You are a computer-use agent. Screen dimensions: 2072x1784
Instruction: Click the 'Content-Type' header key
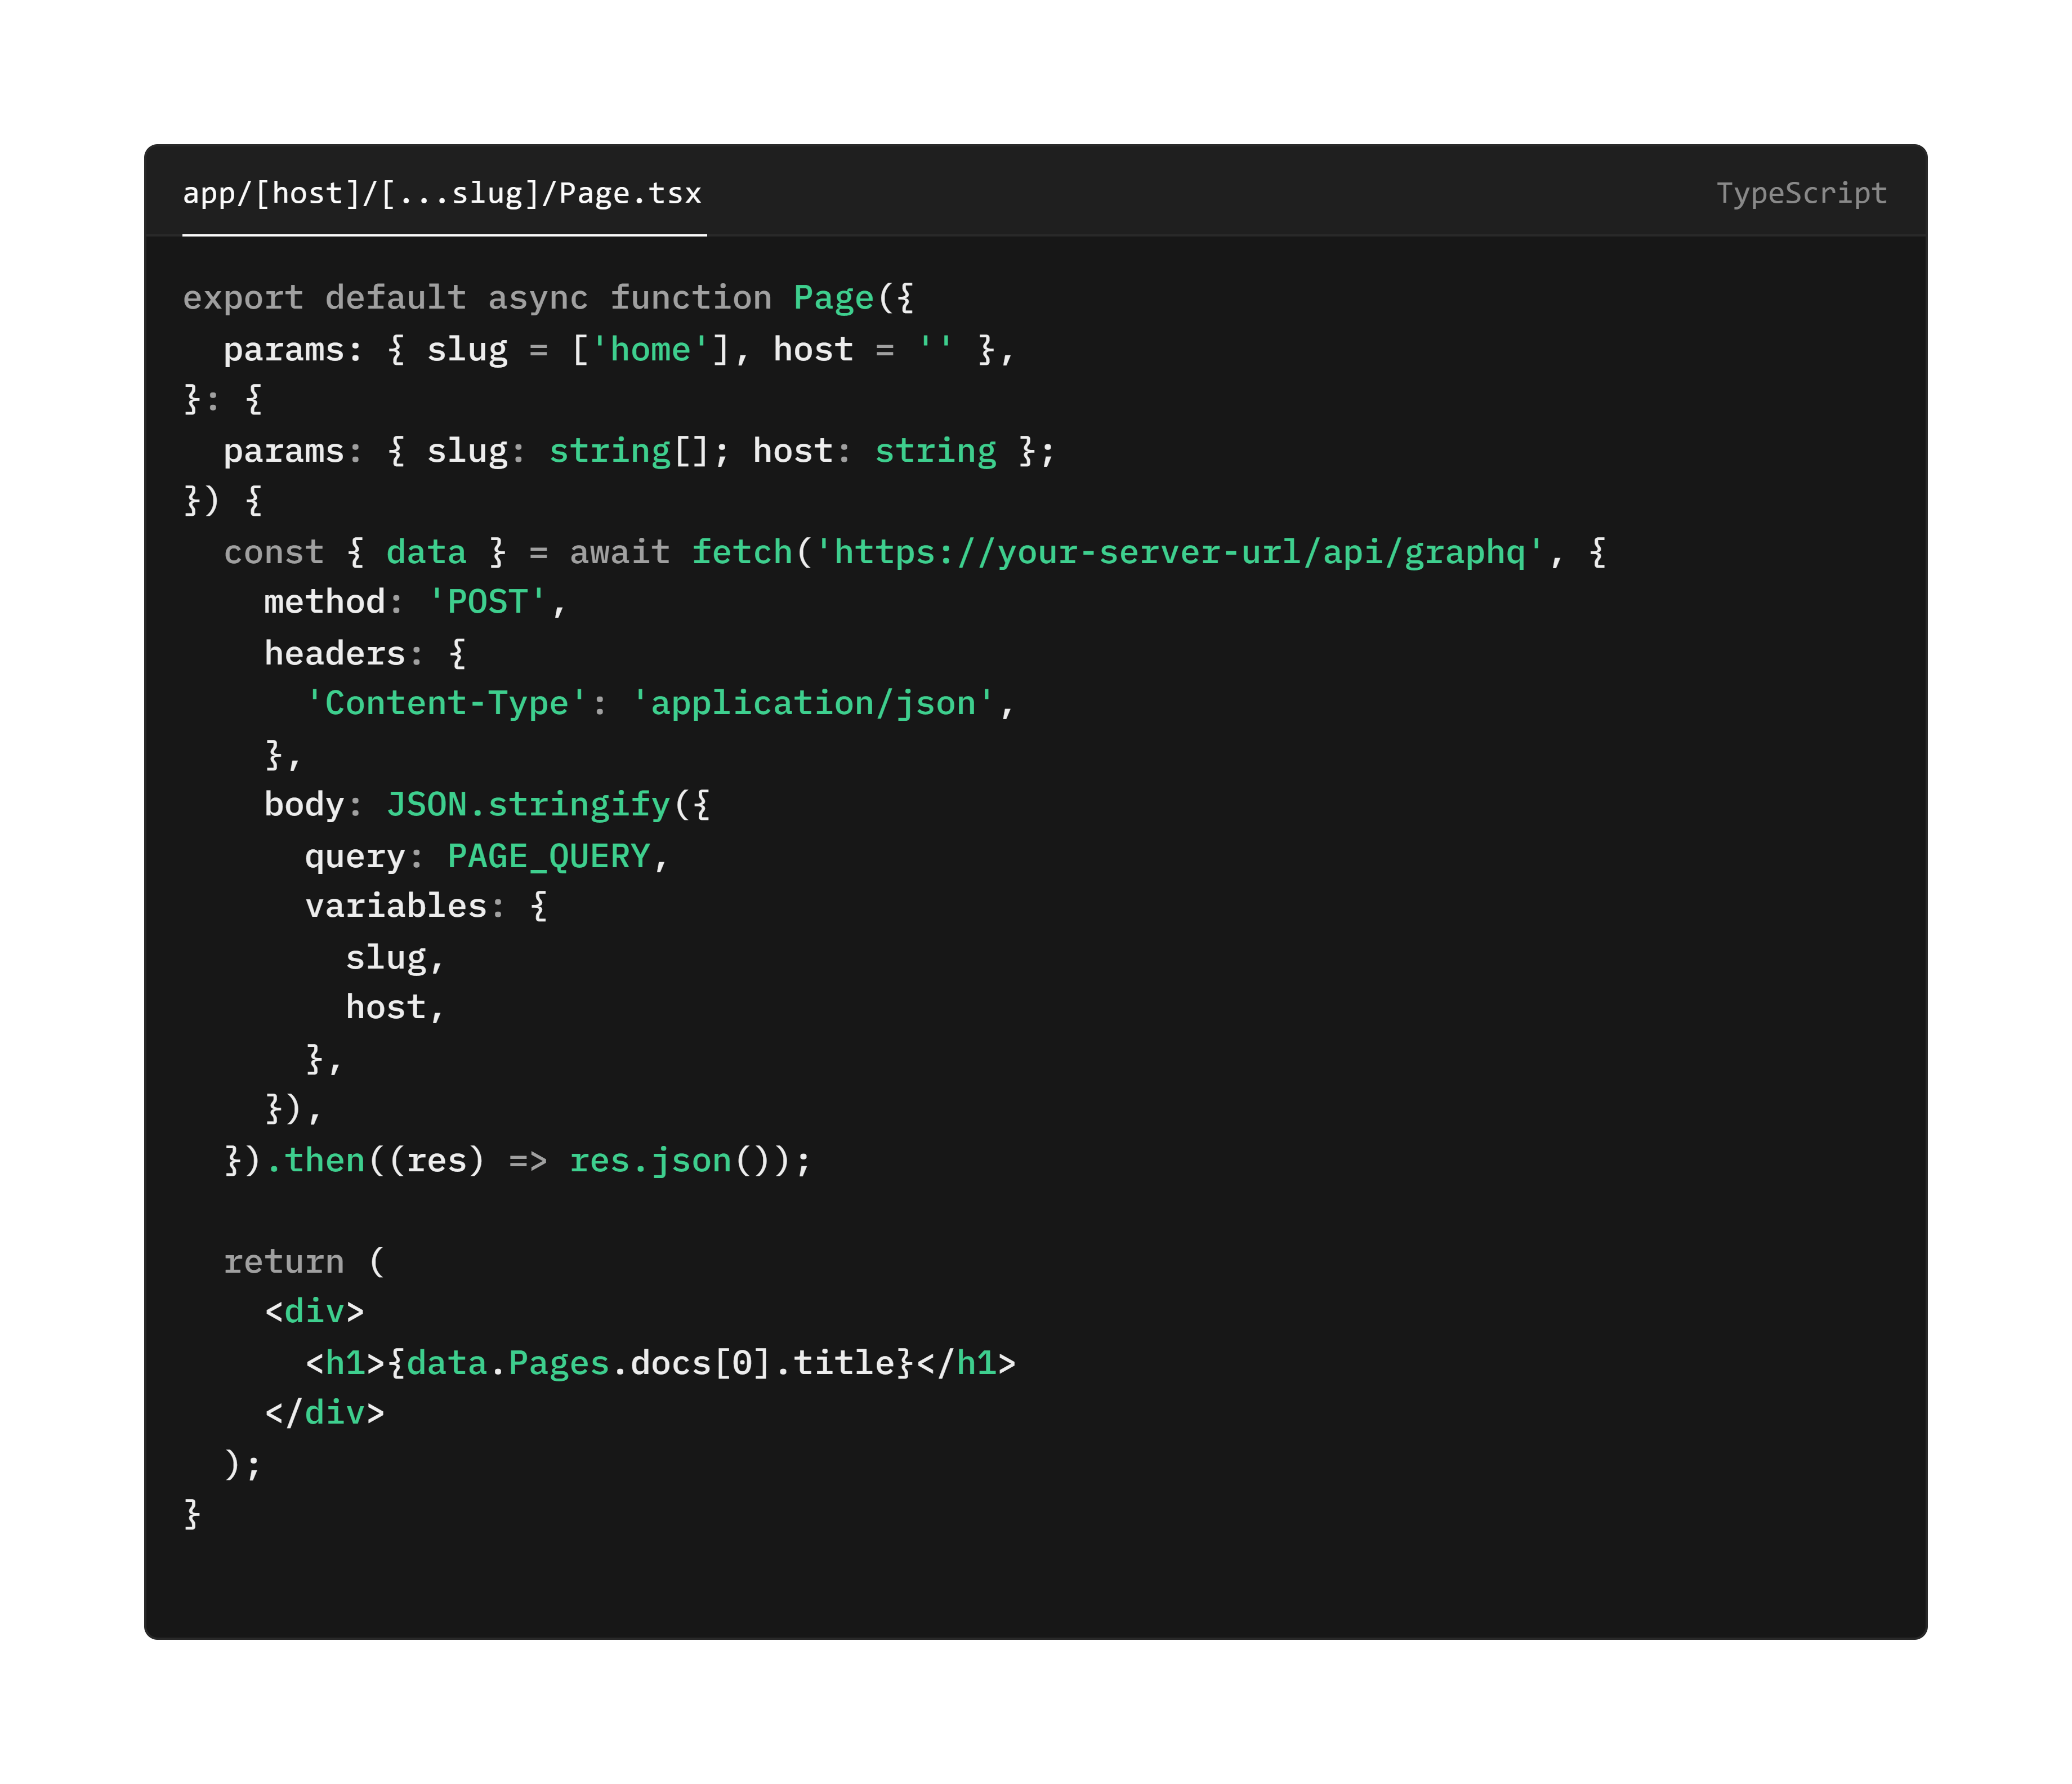point(446,703)
